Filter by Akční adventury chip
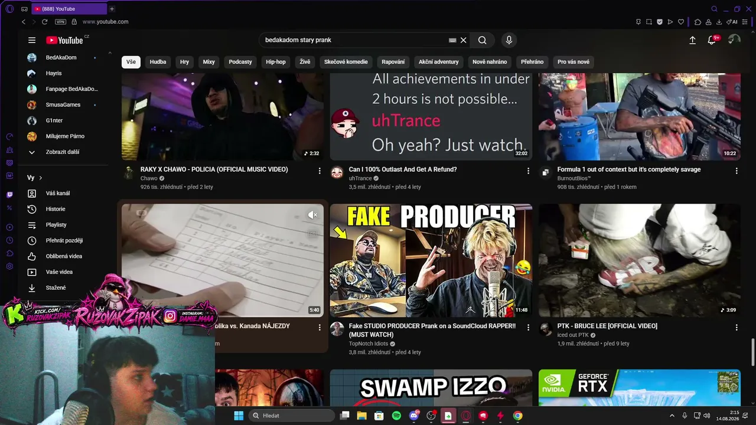 point(439,62)
